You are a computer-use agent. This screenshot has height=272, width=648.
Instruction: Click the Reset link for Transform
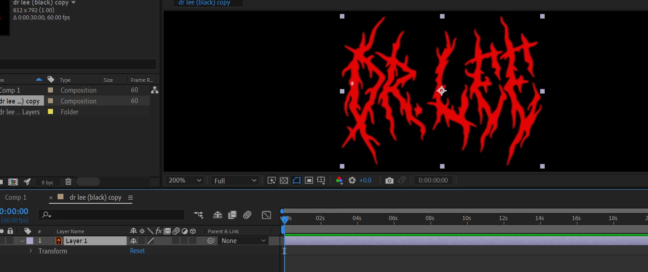(x=137, y=251)
